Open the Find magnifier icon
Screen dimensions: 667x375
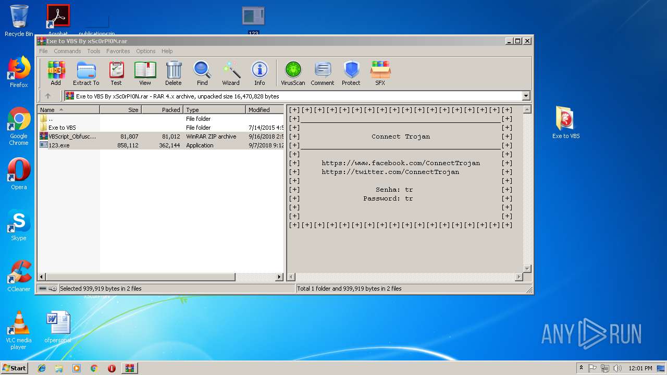pyautogui.click(x=202, y=73)
